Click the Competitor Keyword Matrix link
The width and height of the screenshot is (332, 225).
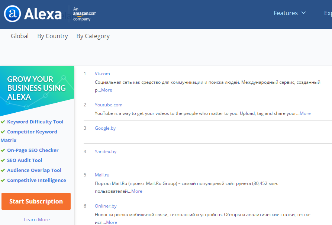(29, 136)
